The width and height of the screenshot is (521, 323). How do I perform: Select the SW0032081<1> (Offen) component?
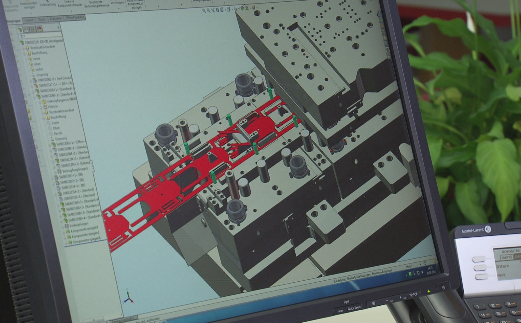pyautogui.click(x=69, y=143)
